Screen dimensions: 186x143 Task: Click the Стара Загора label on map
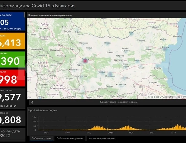point(125,65)
